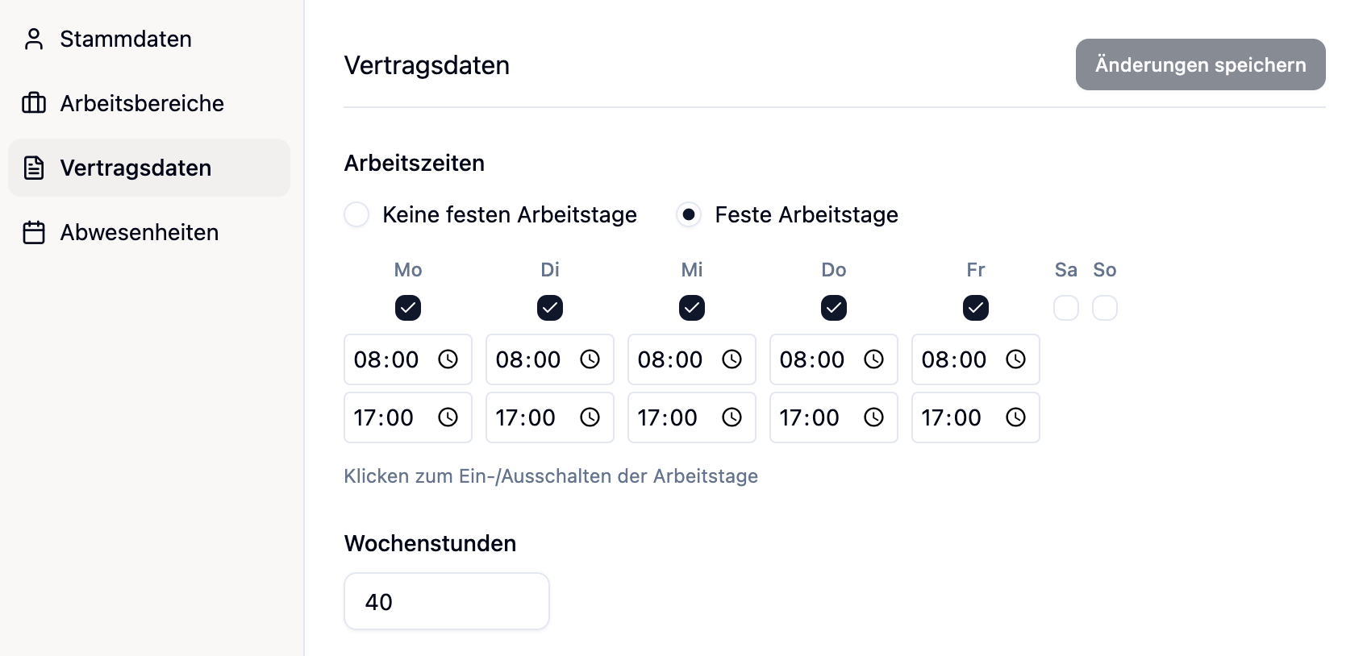Viewport: 1363px width, 656px height.
Task: Select 'Feste Arbeitstage' radio button
Action: (689, 214)
